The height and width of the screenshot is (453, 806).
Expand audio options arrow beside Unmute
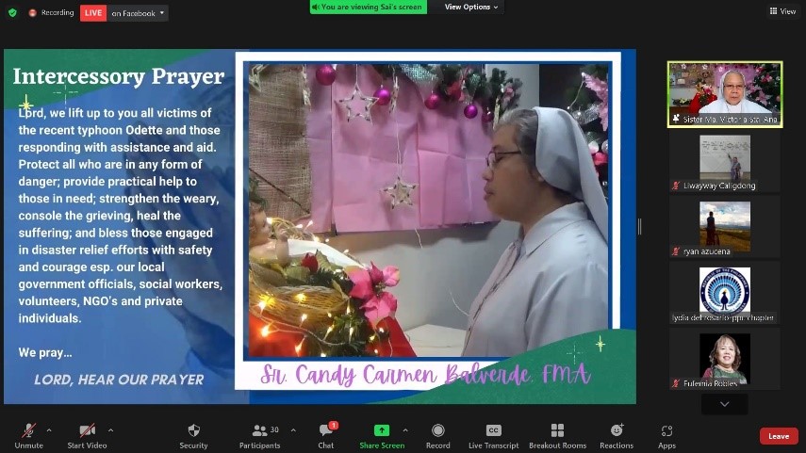click(x=49, y=429)
